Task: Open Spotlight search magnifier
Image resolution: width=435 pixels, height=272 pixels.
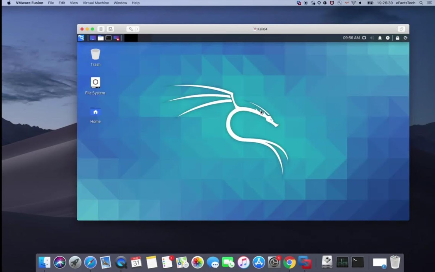Action: [x=421, y=3]
